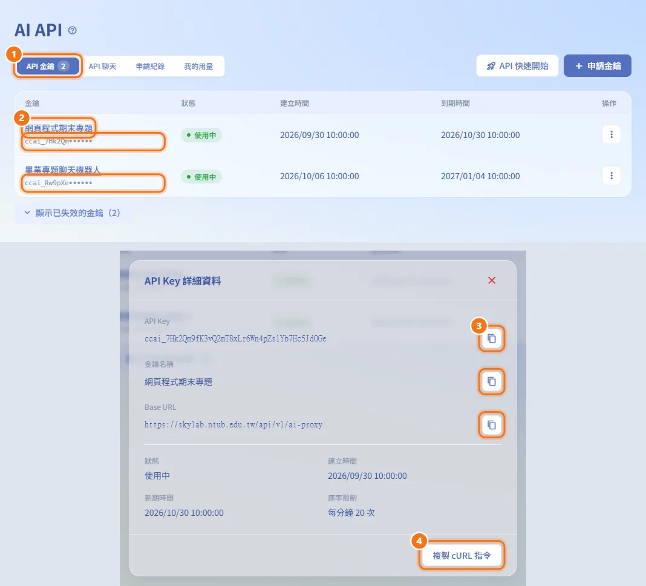Click the Base URL text in dialog
This screenshot has width=646, height=586.
click(233, 424)
